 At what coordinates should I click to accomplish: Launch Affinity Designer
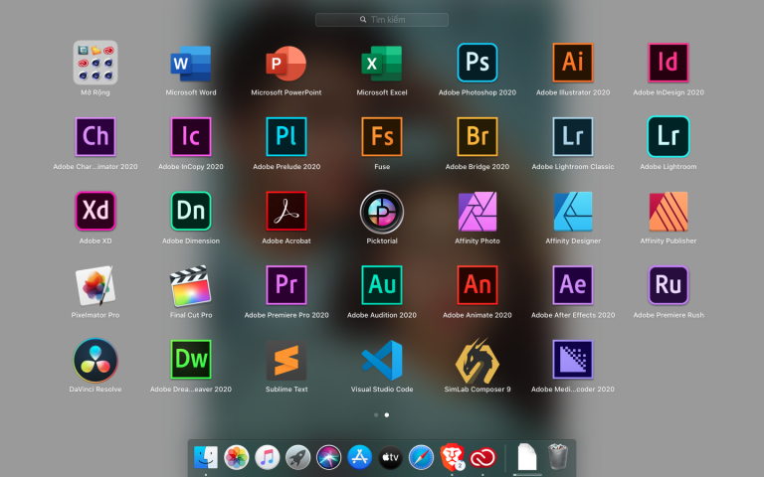[x=573, y=212]
